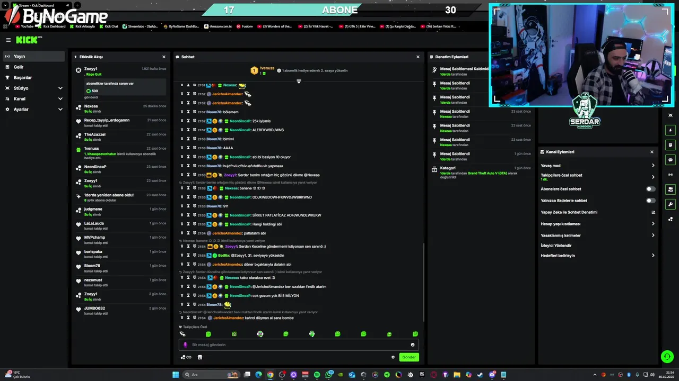Open the Streamlabs bookmark

[x=140, y=26]
